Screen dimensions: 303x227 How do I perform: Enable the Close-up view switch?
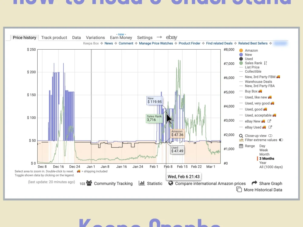click(270, 136)
